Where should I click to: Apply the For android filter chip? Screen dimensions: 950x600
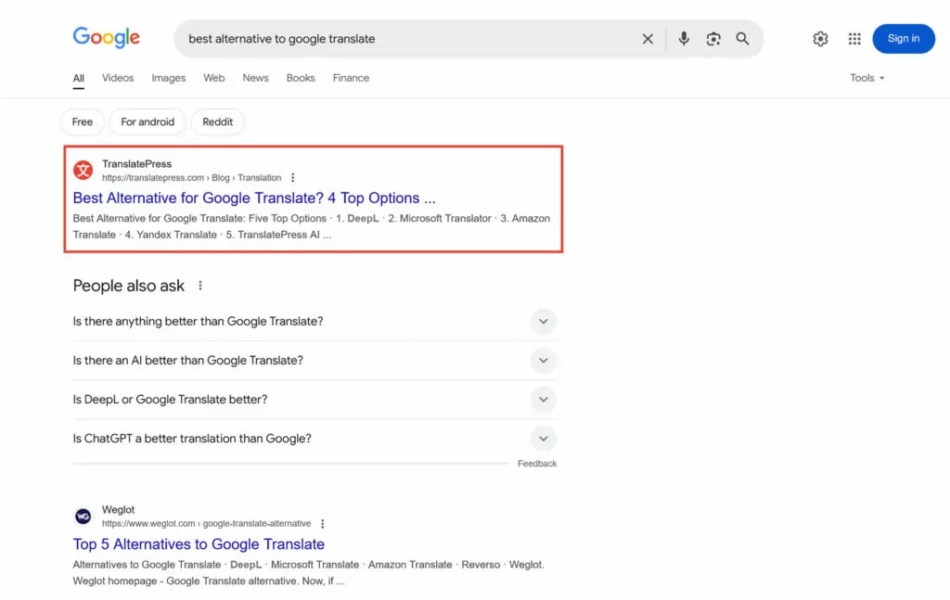tap(148, 121)
